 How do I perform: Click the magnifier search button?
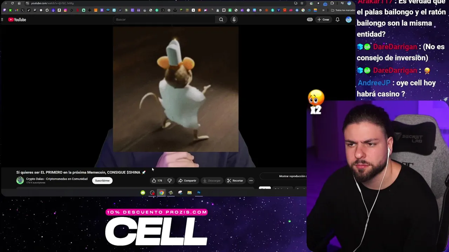tap(221, 20)
